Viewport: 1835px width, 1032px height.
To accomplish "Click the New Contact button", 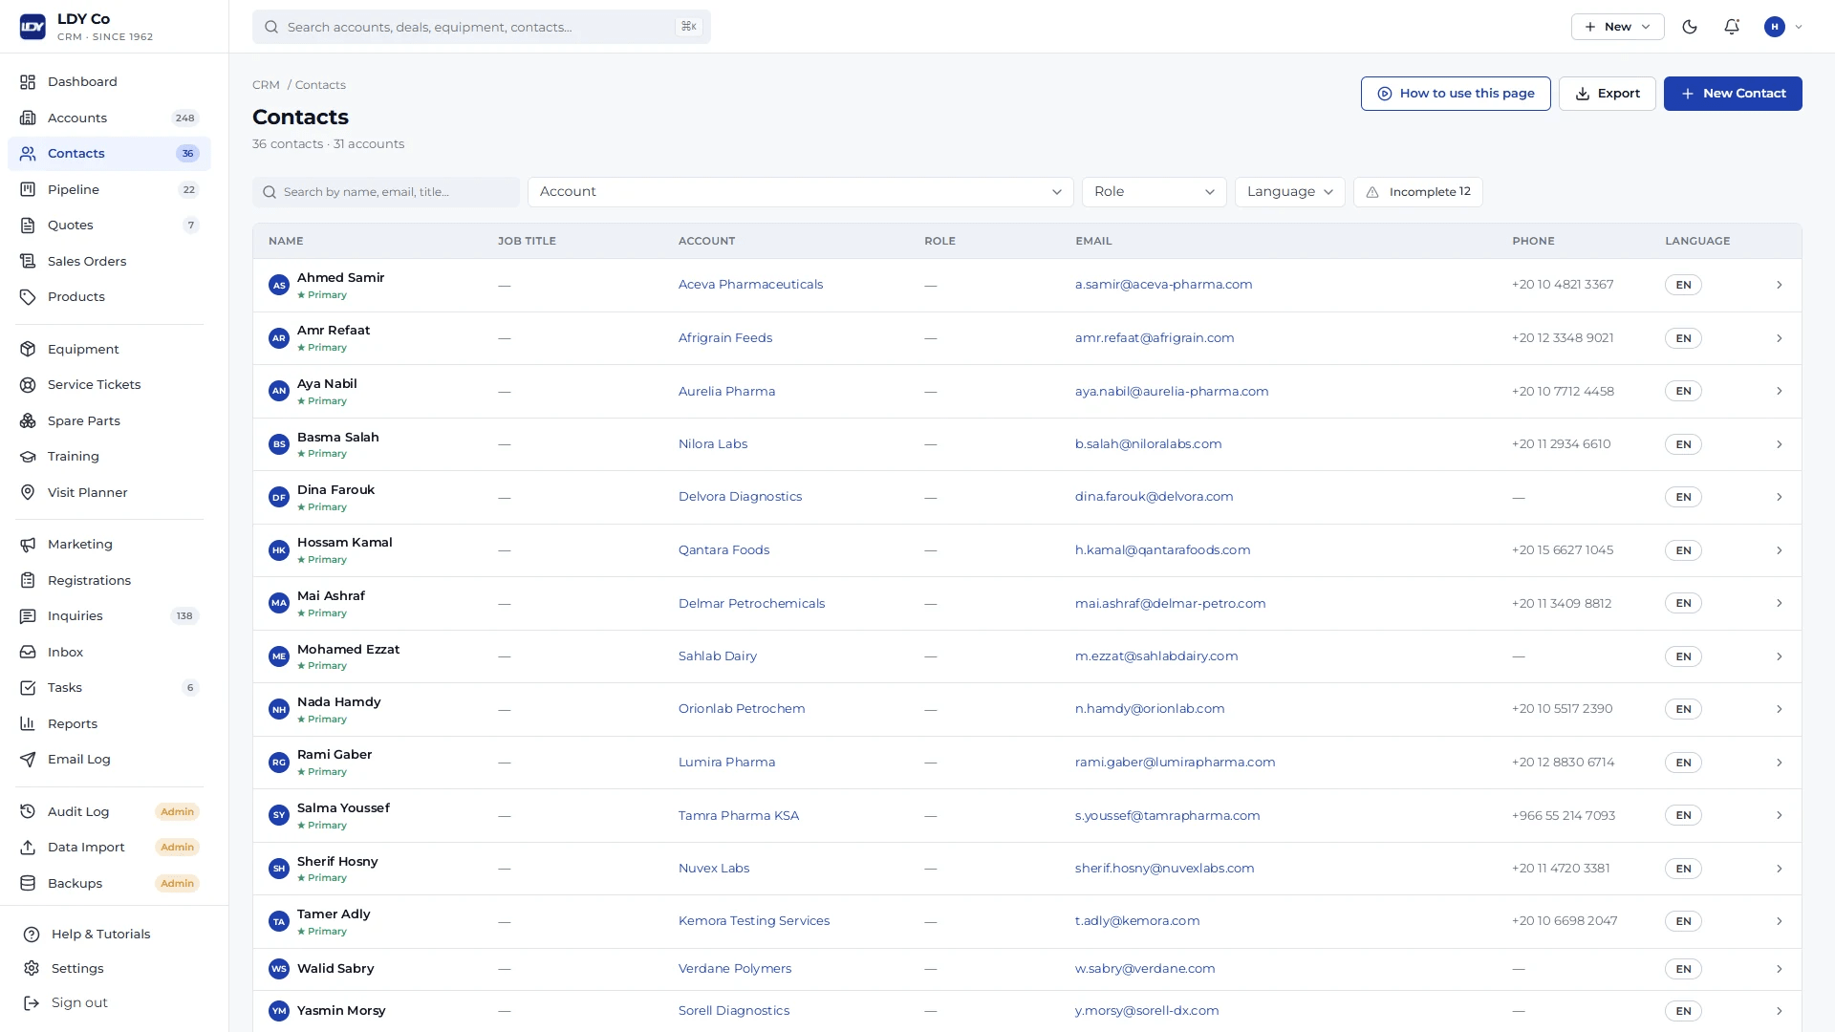I will (x=1732, y=94).
